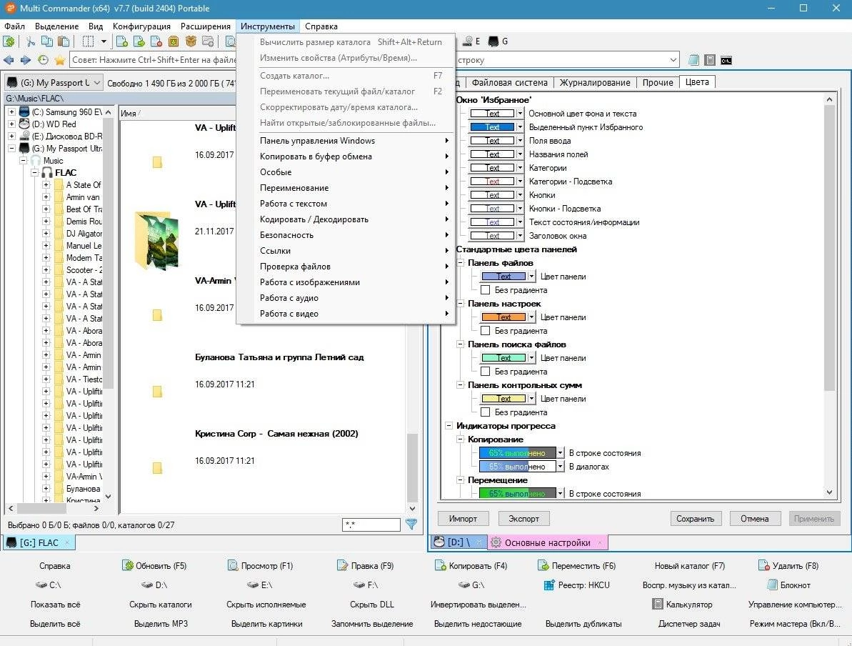Launch Notepad from the notepad toolbar icon
The width and height of the screenshot is (852, 646).
pos(694,60)
